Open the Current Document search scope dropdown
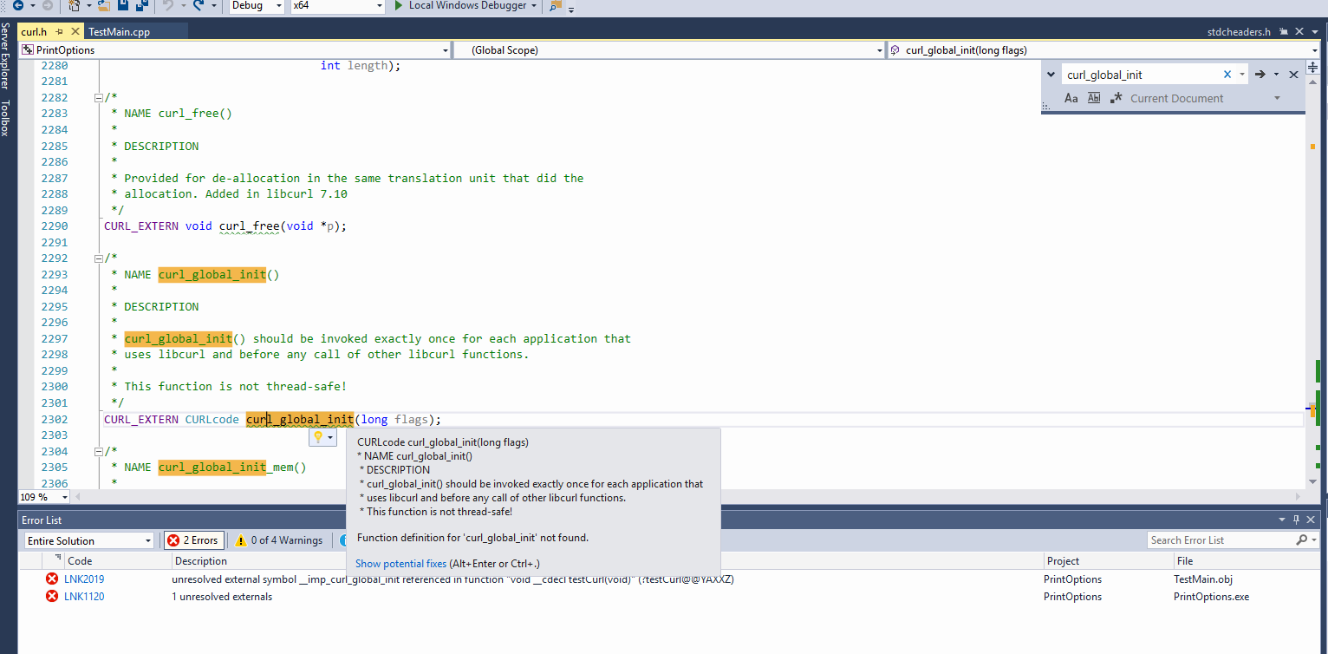The height and width of the screenshot is (654, 1328). click(1205, 98)
